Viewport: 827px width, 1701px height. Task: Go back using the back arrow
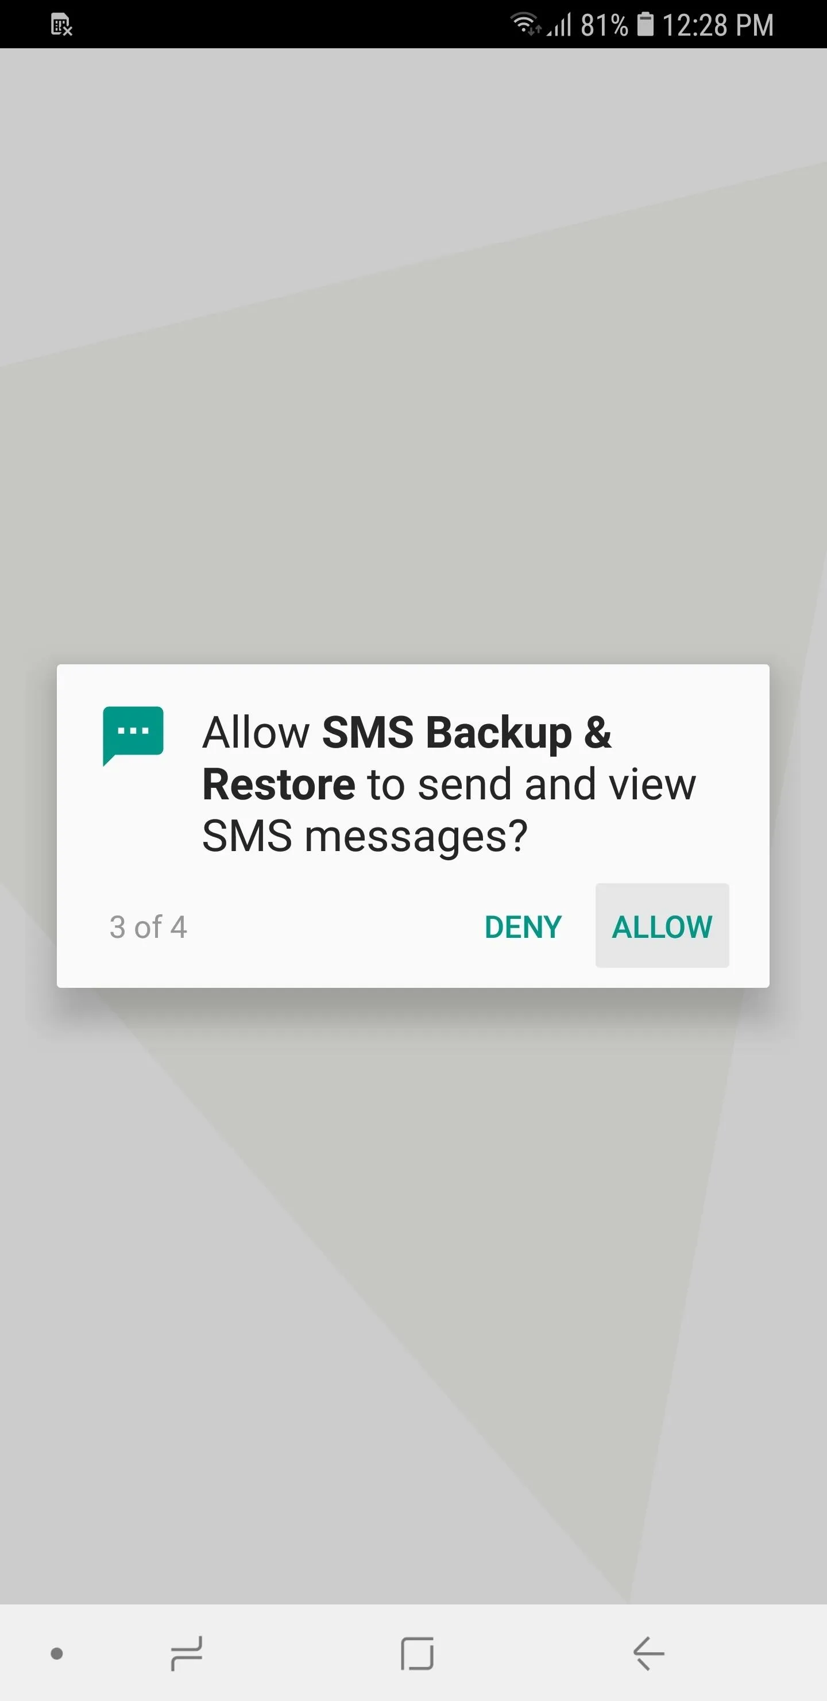[x=648, y=1653]
